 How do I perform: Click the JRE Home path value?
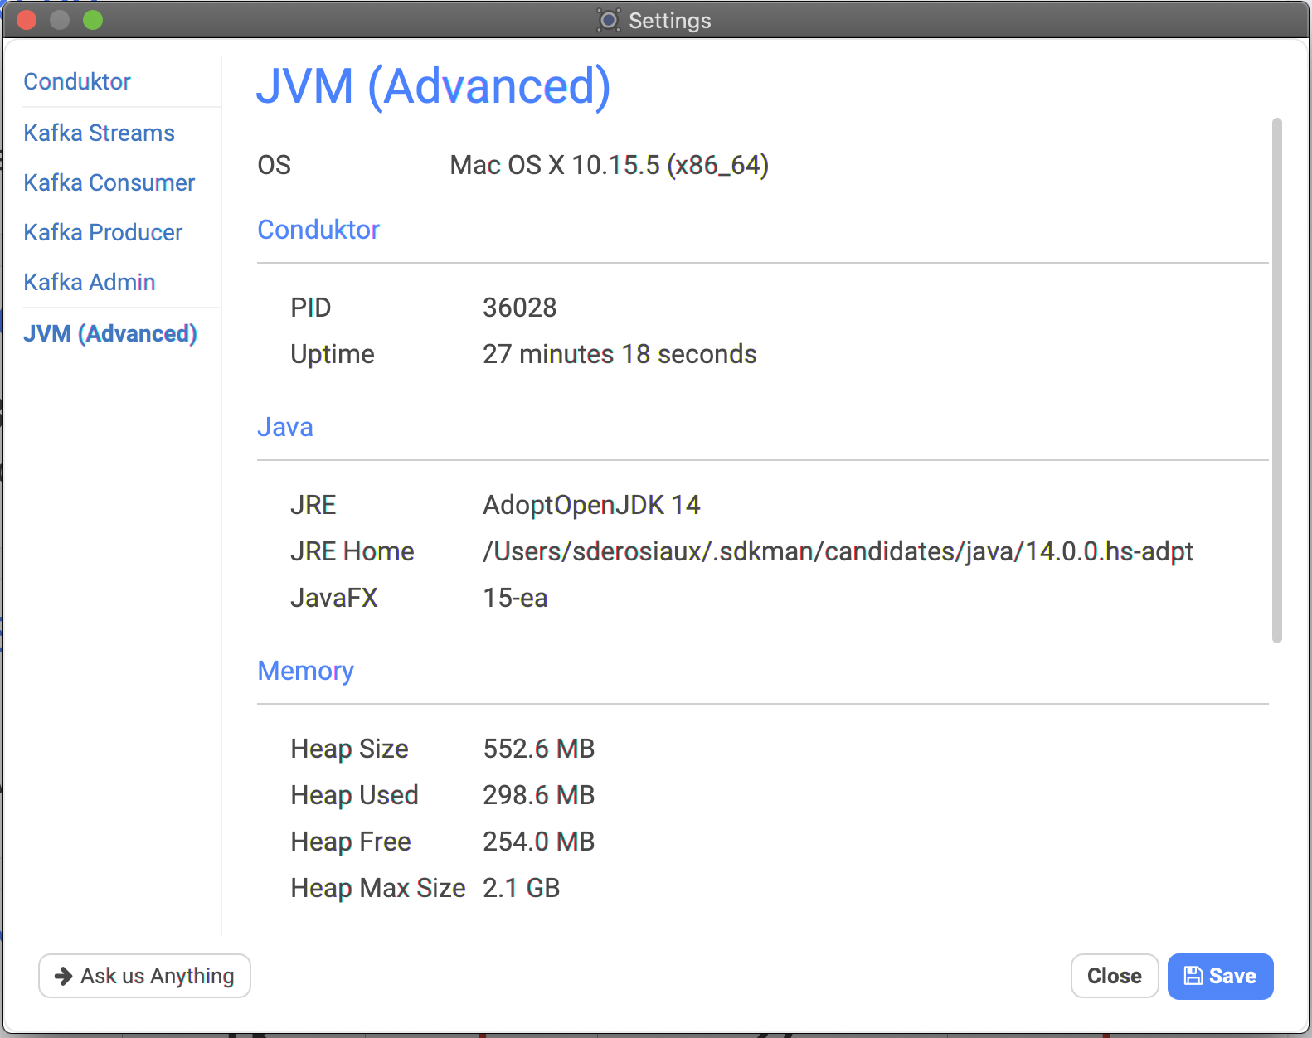[x=838, y=551]
